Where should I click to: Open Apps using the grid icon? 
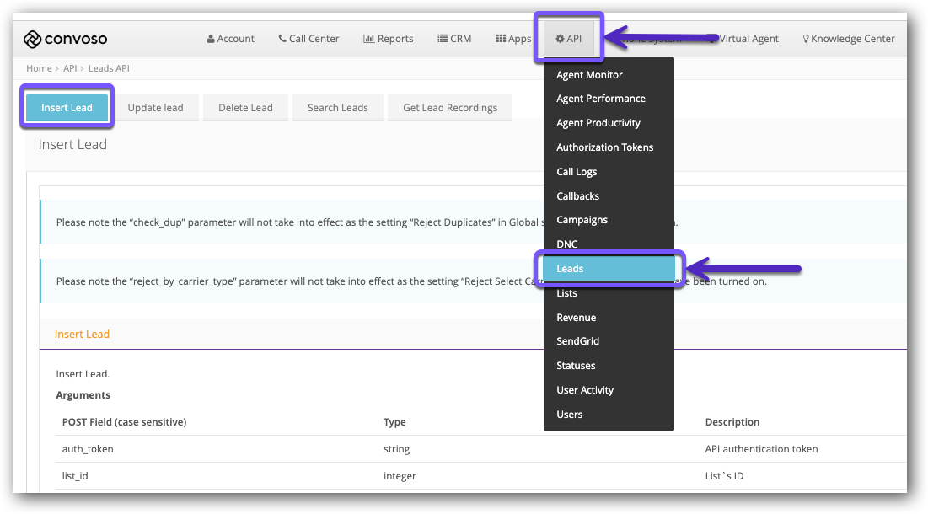coord(501,38)
